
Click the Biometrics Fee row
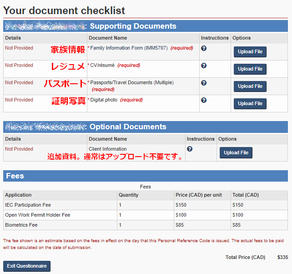point(146,225)
